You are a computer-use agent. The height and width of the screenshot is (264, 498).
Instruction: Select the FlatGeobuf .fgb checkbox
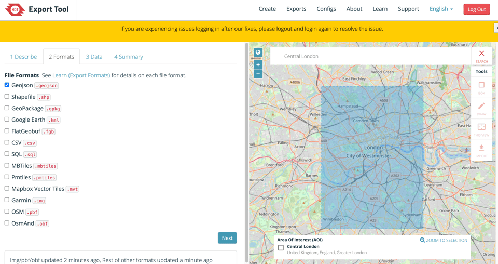tap(7, 131)
